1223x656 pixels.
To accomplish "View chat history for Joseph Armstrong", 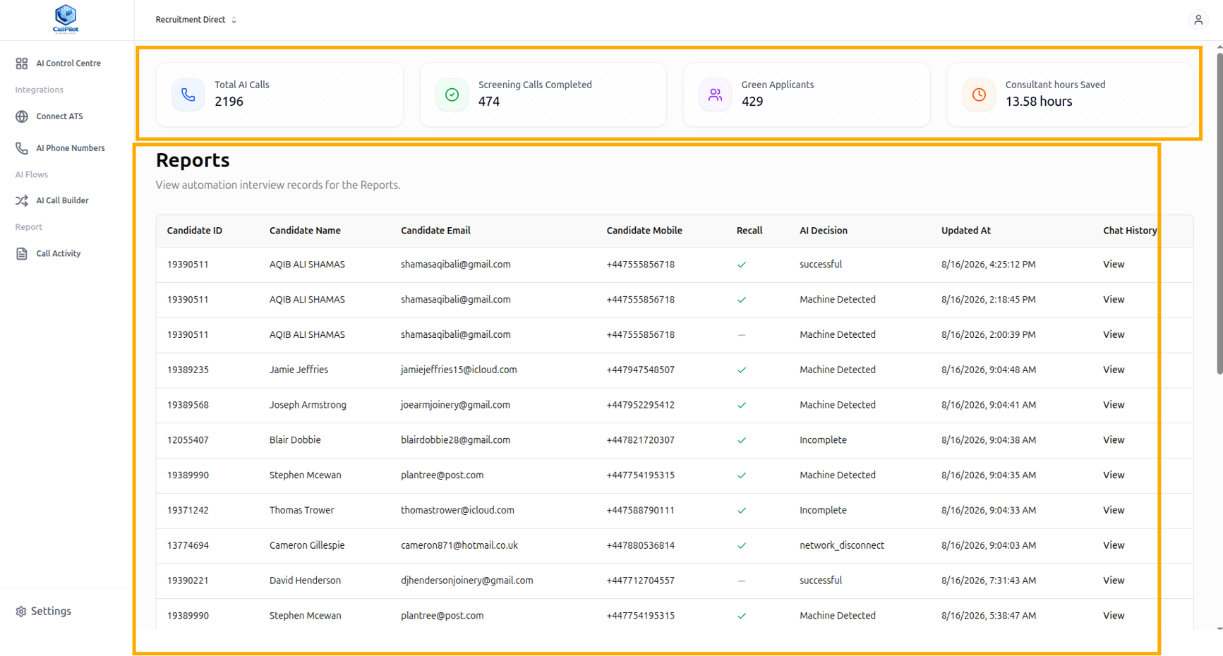I will click(x=1114, y=405).
